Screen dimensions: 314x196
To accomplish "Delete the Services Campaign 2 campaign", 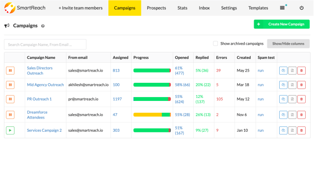I will [301, 130].
